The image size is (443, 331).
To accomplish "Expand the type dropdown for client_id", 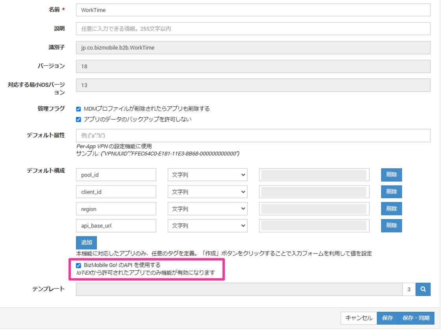I will click(208, 192).
